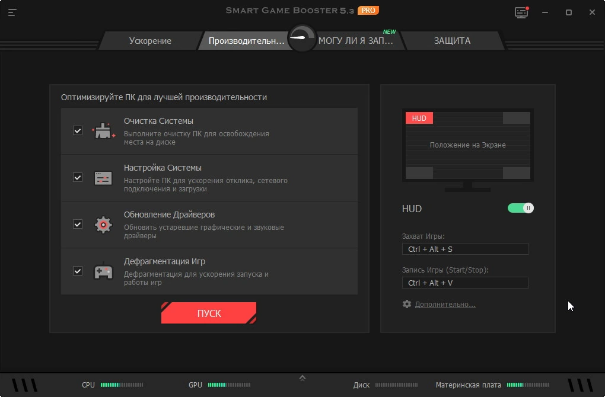Screen dimensions: 605x397
Task: Click the speedometer gauge icon between tabs
Action: [302, 38]
